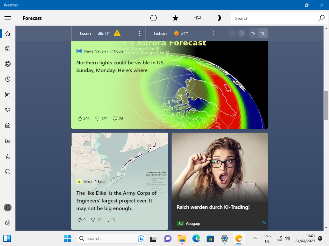Switch units to Celsius
329x246 pixels.
263,33
